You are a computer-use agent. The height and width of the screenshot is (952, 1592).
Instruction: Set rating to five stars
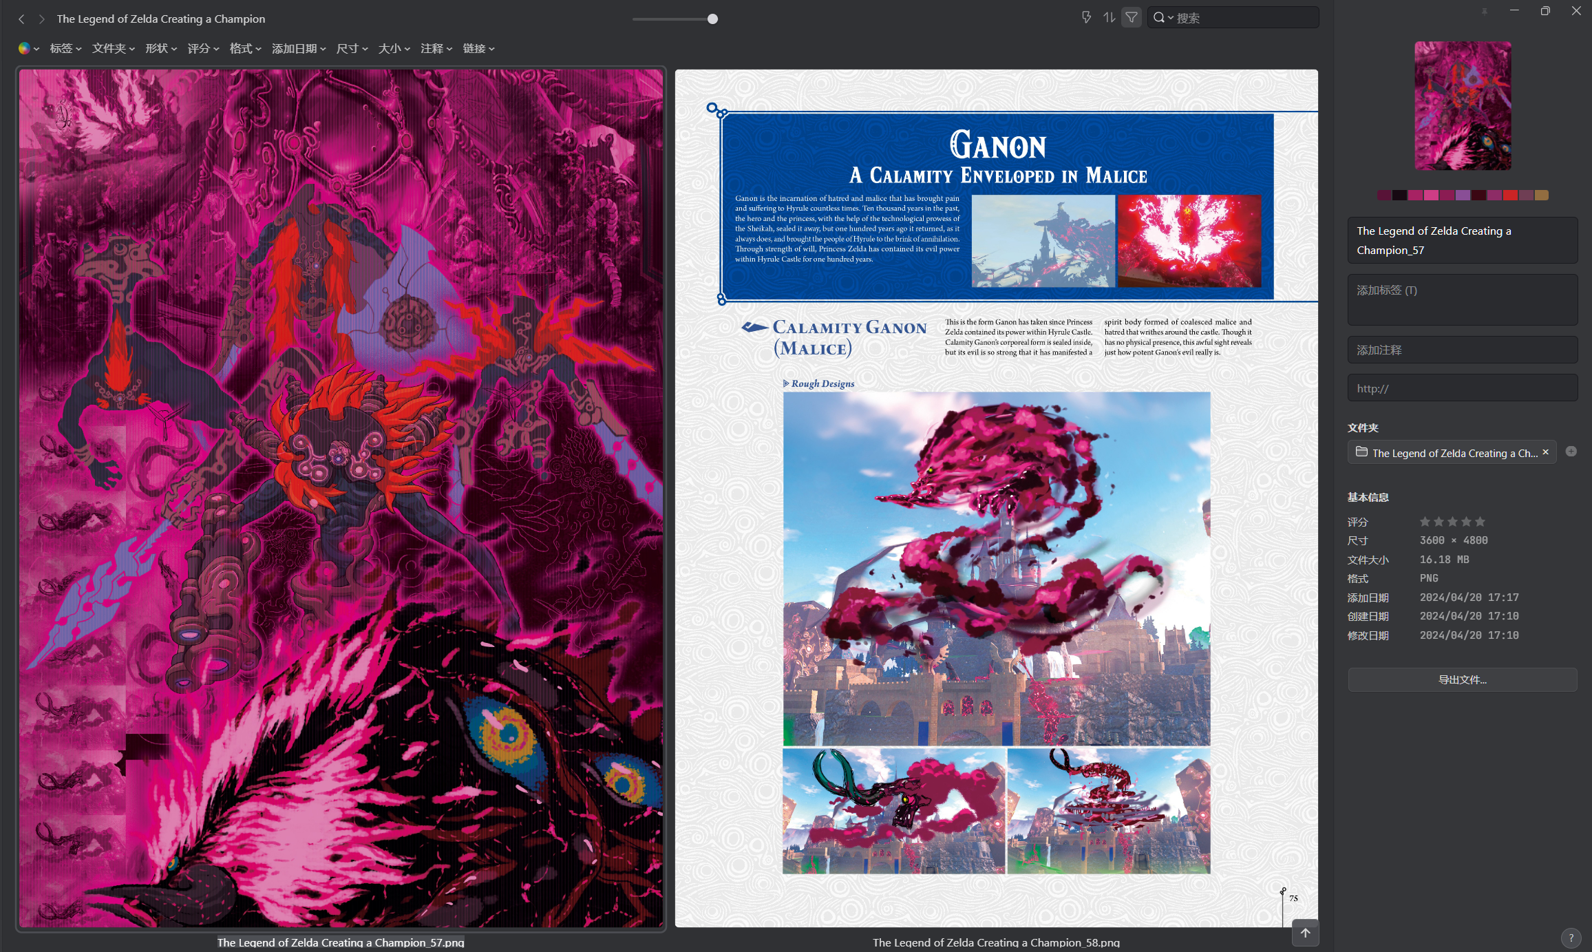(x=1480, y=522)
